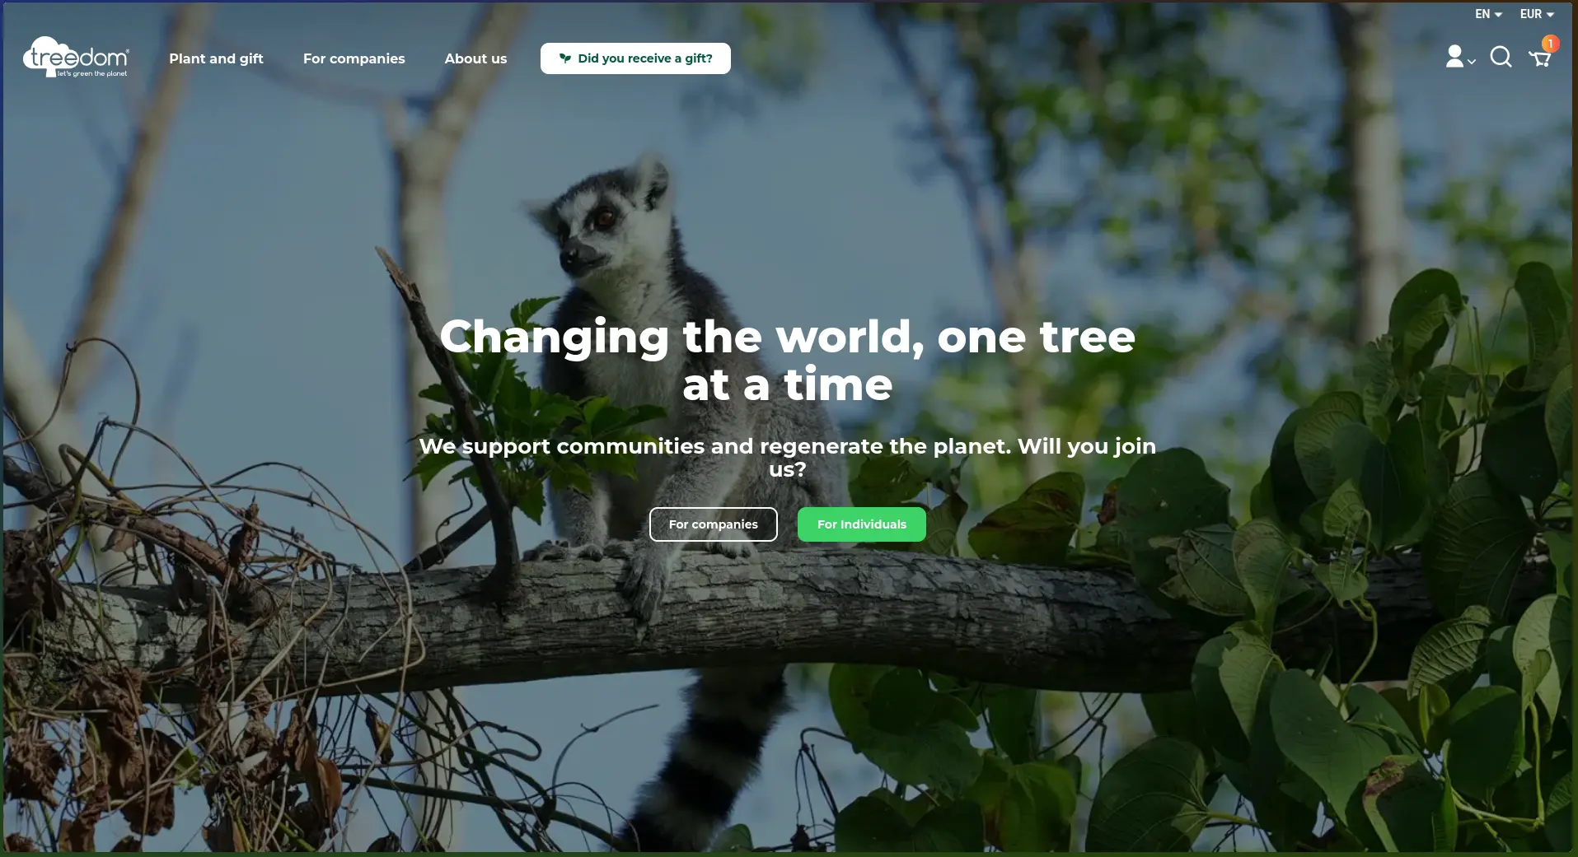Open the Plant and gift menu
Image resolution: width=1578 pixels, height=857 pixels.
(x=216, y=58)
